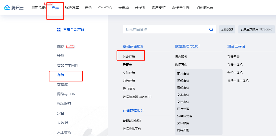Click the 基础存储服务 heading
The height and width of the screenshot is (136, 276).
133,46
